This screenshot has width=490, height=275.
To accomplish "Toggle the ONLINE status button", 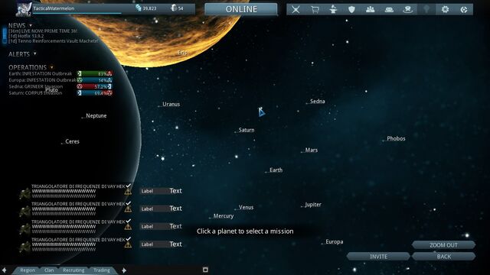I will tap(241, 9).
